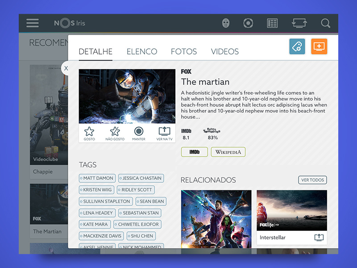Open the Chappie poster in background list

pyautogui.click(x=49, y=115)
